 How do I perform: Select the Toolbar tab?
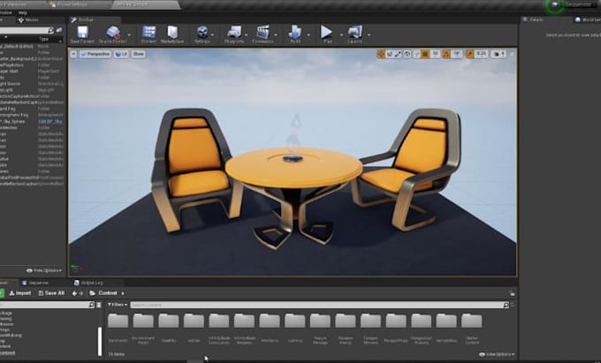pos(82,19)
